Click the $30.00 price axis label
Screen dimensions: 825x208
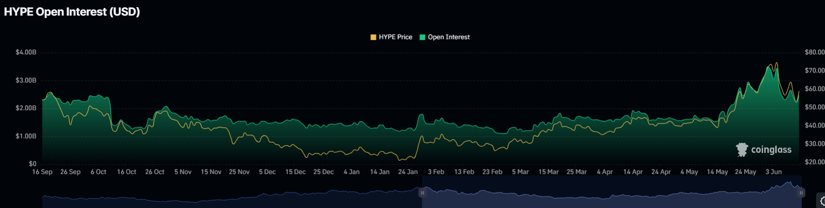pos(815,144)
